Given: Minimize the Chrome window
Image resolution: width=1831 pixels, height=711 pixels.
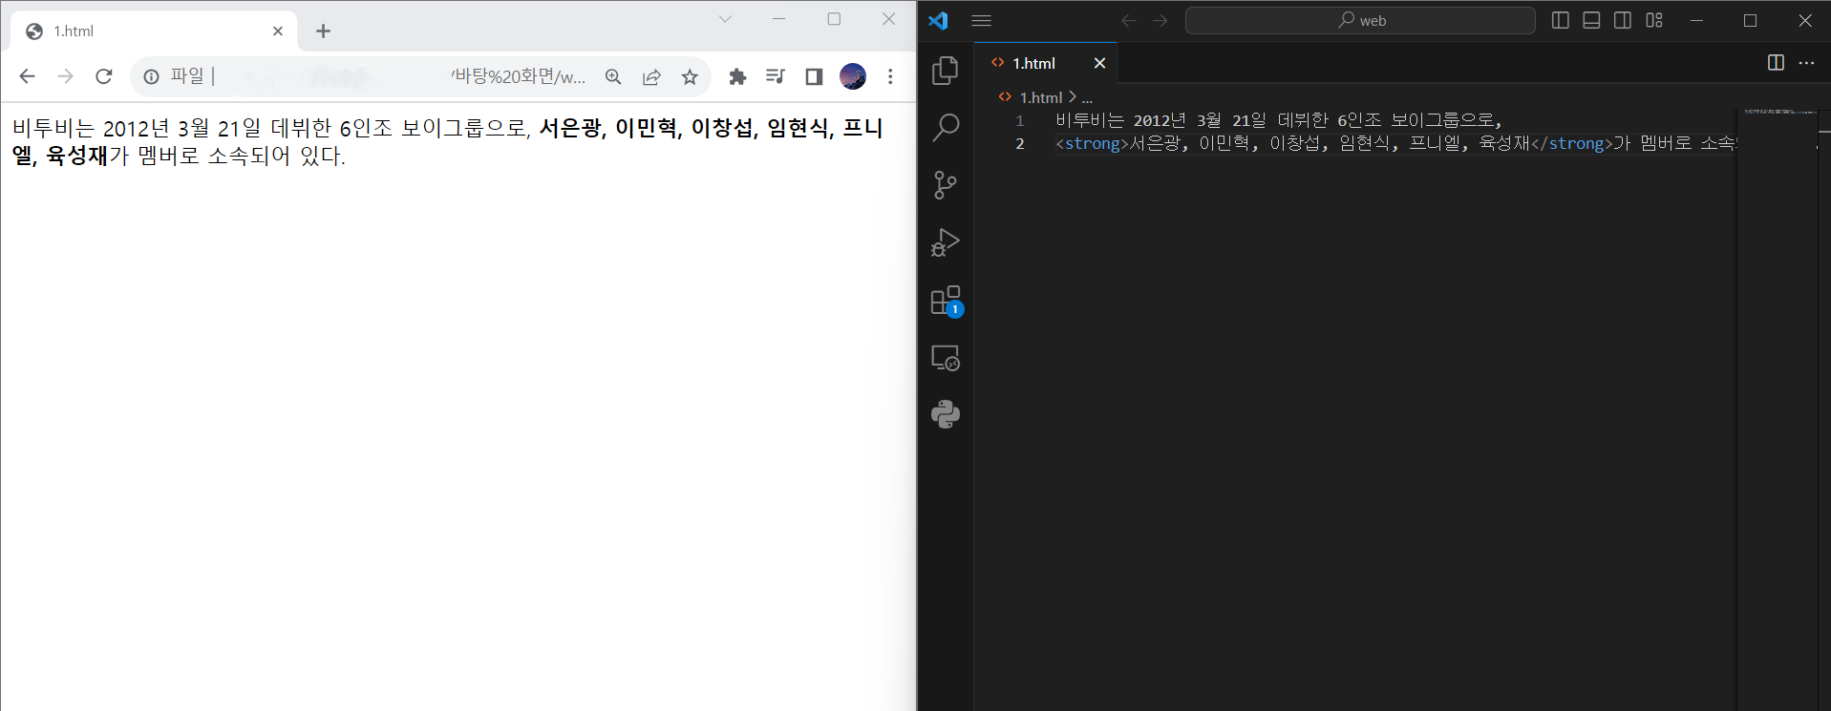Looking at the screenshot, I should 778,19.
